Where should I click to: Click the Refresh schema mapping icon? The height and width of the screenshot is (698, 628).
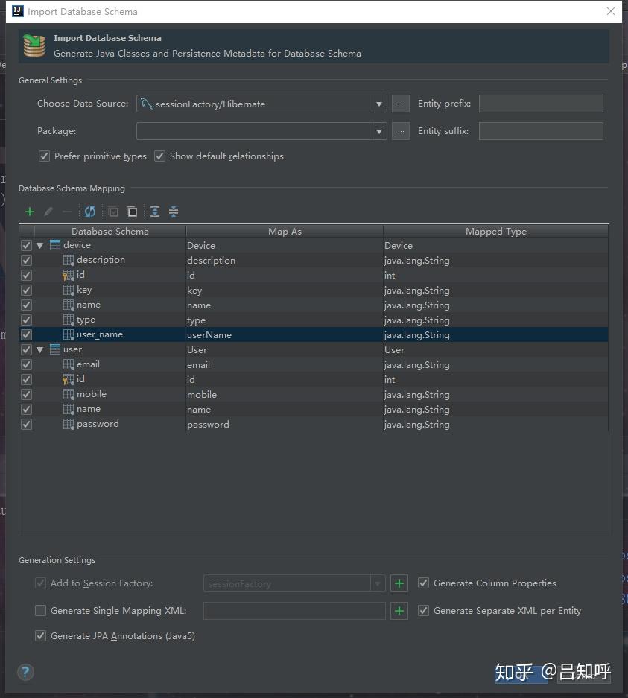[90, 212]
